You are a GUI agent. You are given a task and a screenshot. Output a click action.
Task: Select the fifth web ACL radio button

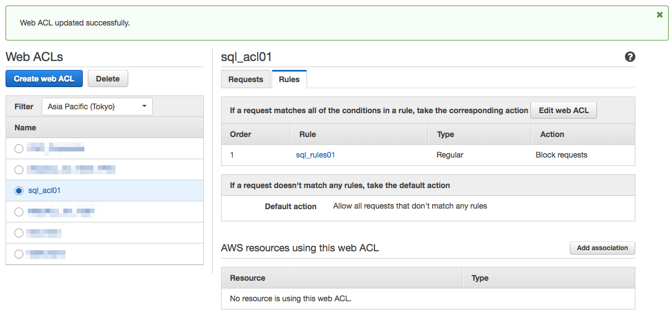(x=19, y=233)
